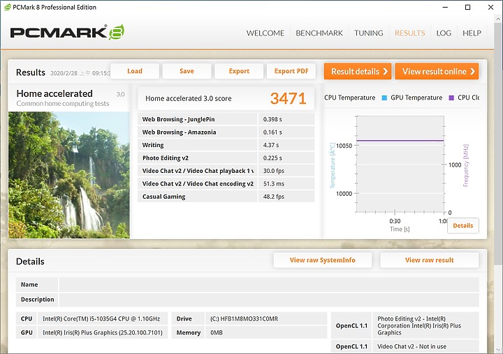Select the Video Chat playback row
Viewport: 503px width, 354px height.
(x=226, y=171)
